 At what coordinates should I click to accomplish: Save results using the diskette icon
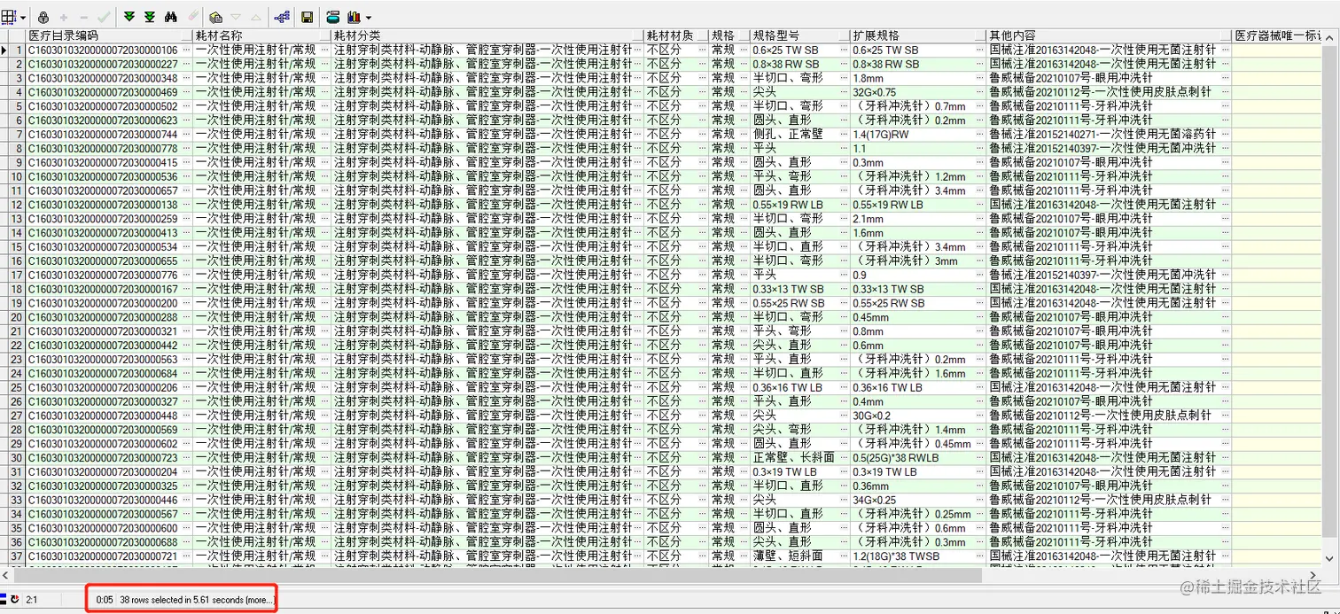tap(308, 16)
